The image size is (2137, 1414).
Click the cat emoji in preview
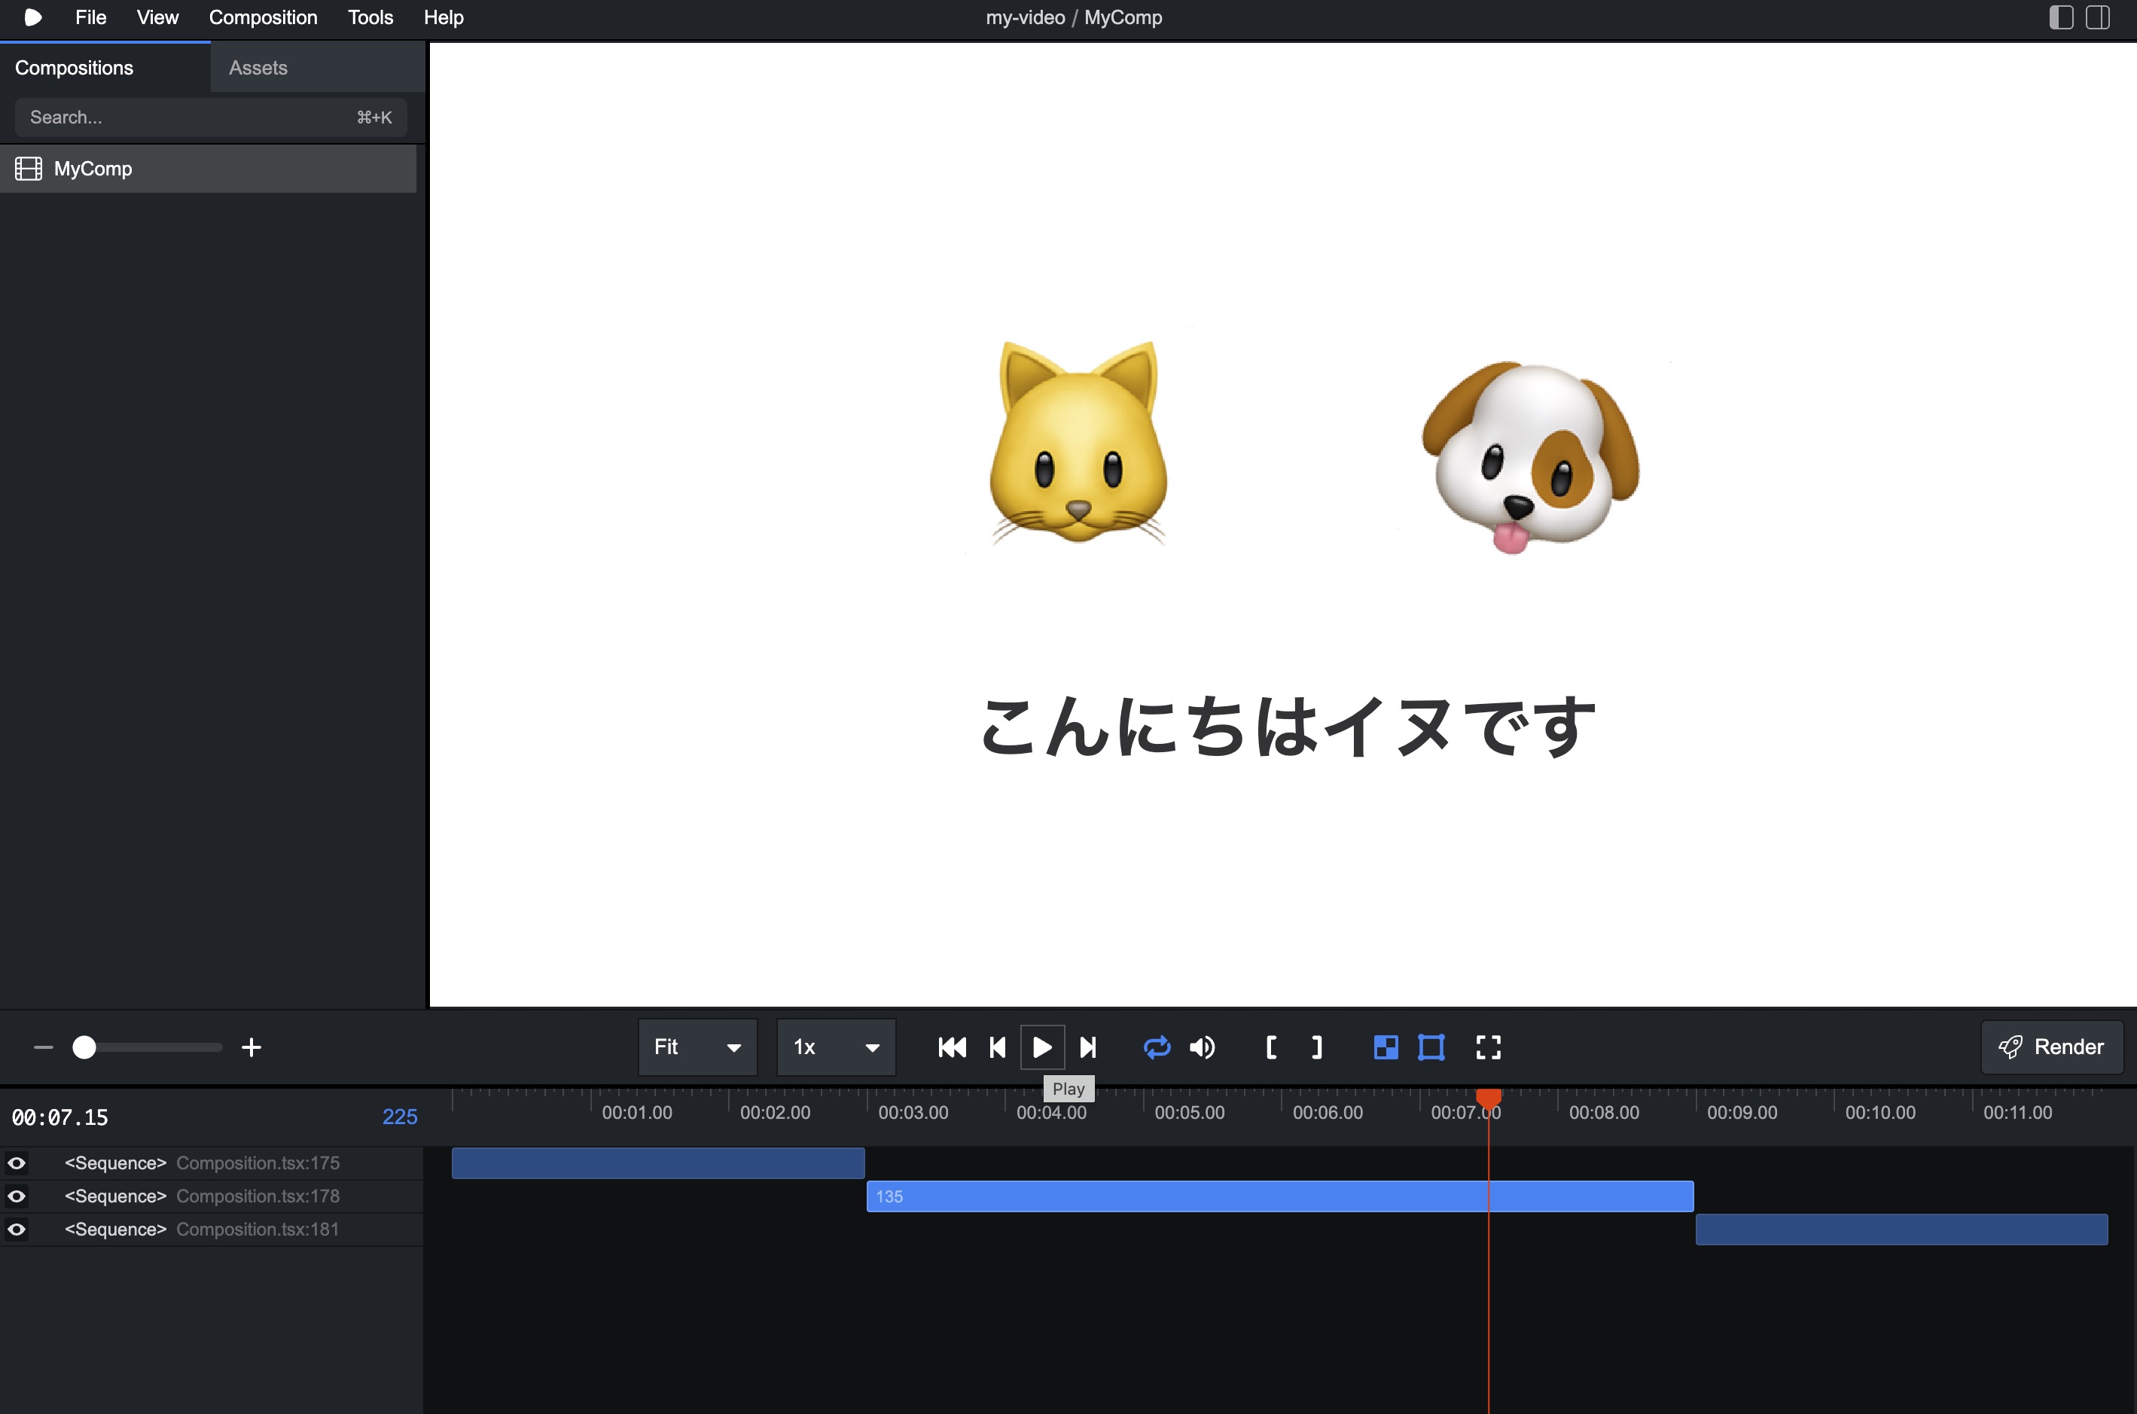pyautogui.click(x=1078, y=442)
